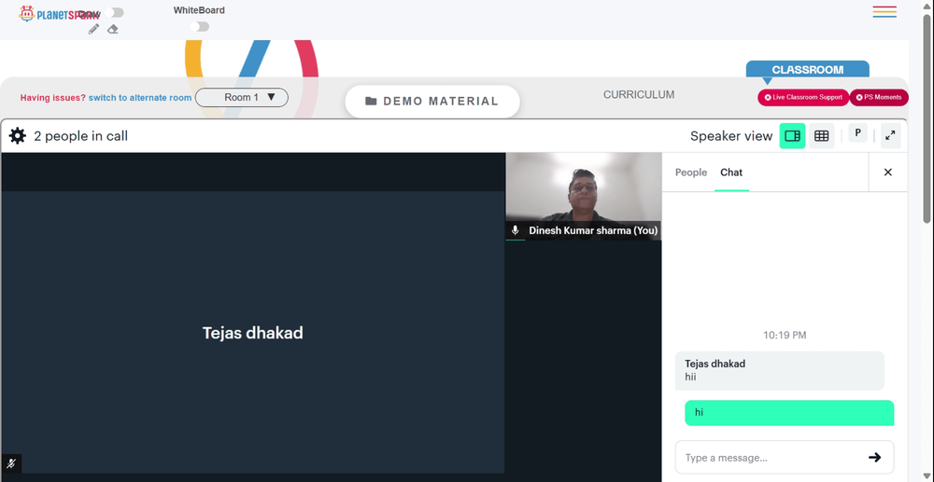This screenshot has width=934, height=482.
Task: Select the eraser tool
Action: click(113, 29)
